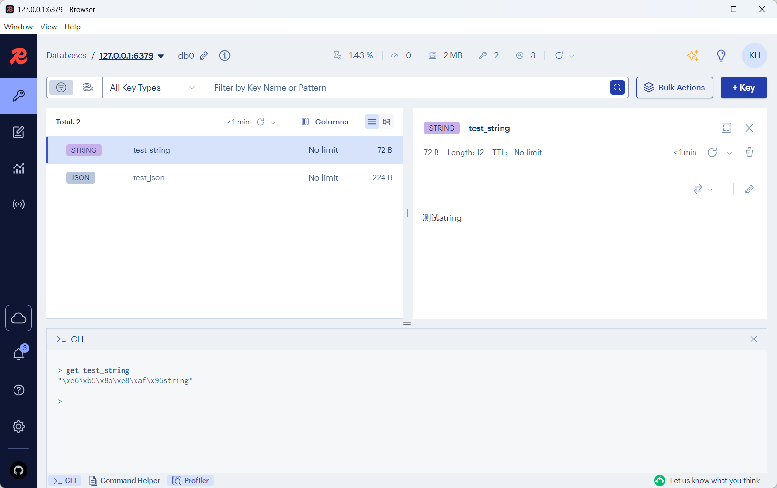This screenshot has width=777, height=488.
Task: Click the CPU 1.43 % stat
Action: click(x=354, y=55)
